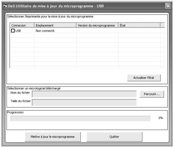The image size is (173, 147).
Task: Close the Dell firmware update window
Action: tap(168, 6)
